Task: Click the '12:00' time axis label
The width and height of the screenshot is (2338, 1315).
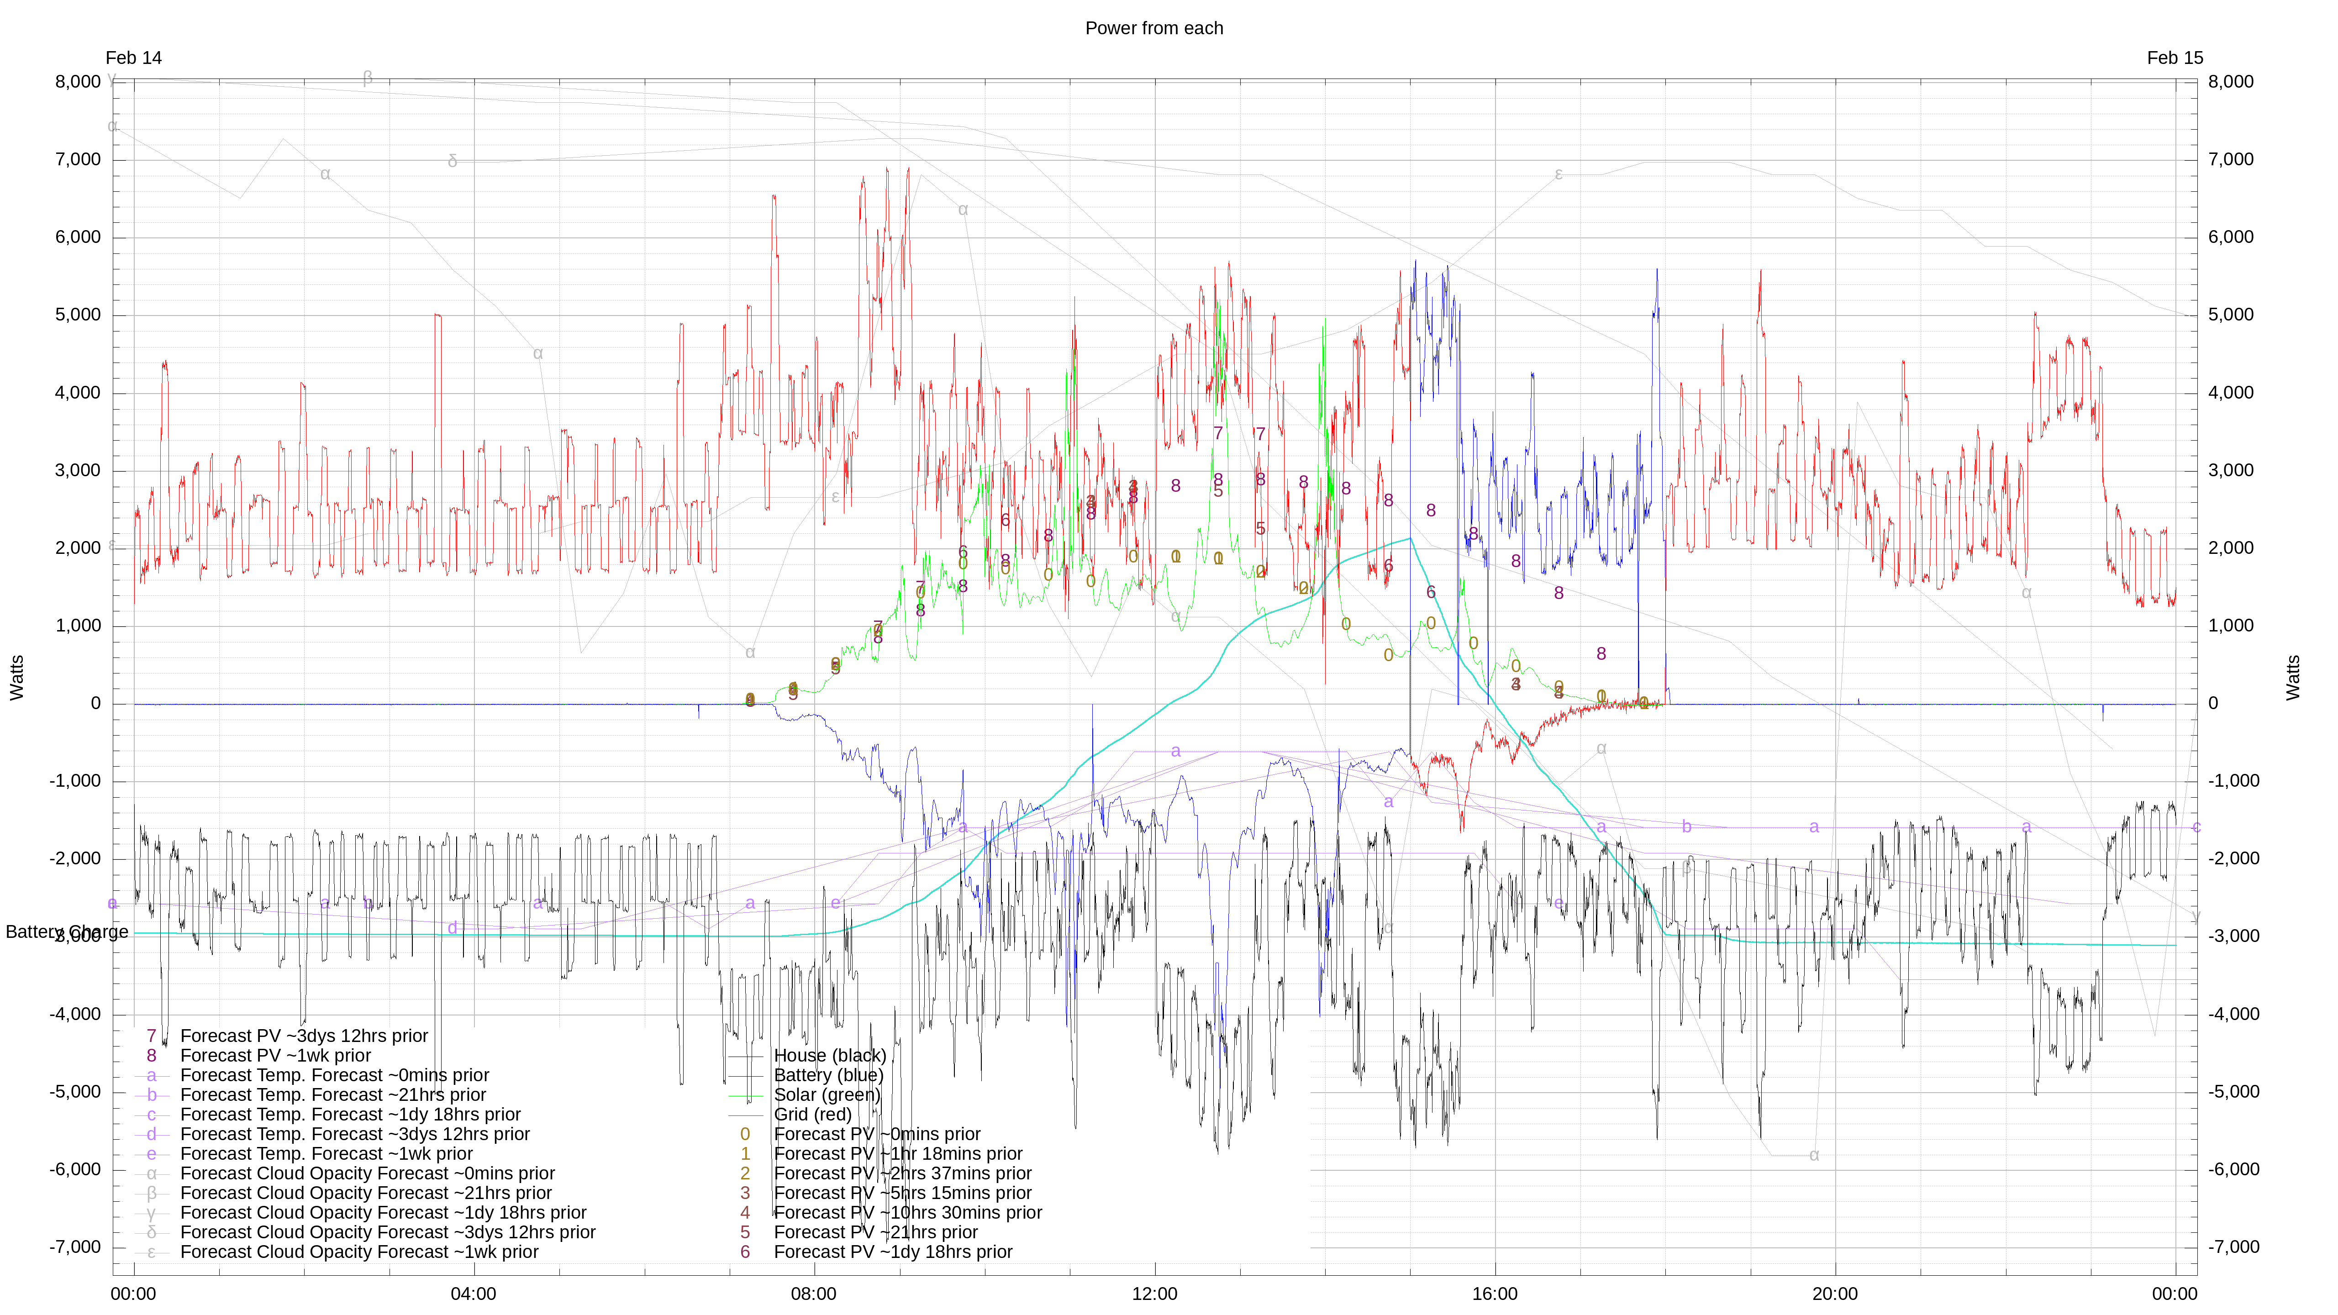Action: pyautogui.click(x=1153, y=1294)
